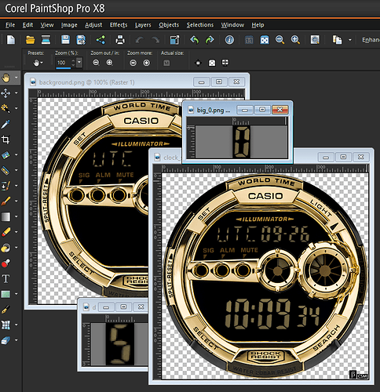Screen dimensions: 380x392
Task: Open the Selections menu
Action: 200,25
